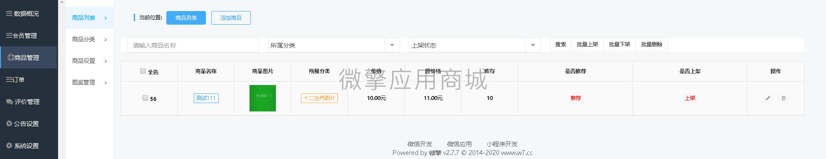Open the 上架状态 dropdown

pos(475,45)
